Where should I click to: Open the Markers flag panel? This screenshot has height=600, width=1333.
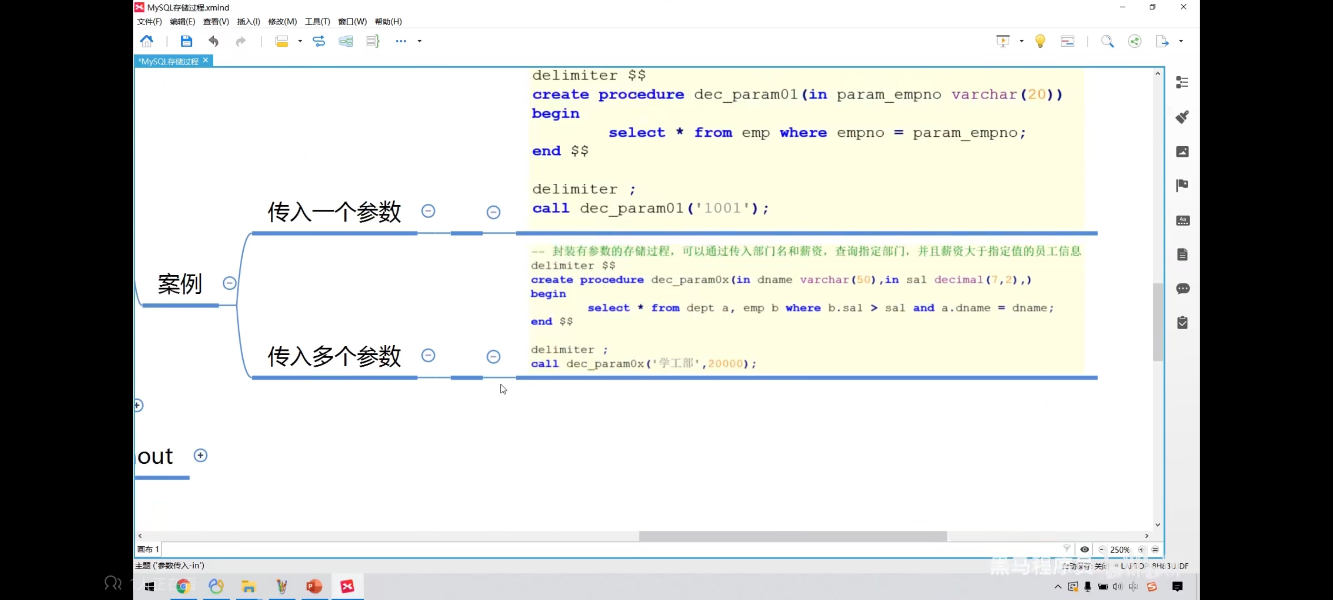coord(1182,185)
